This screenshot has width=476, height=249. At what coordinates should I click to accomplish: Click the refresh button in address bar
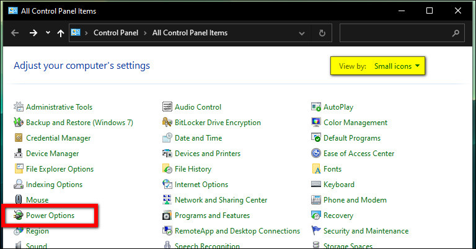pyautogui.click(x=322, y=33)
